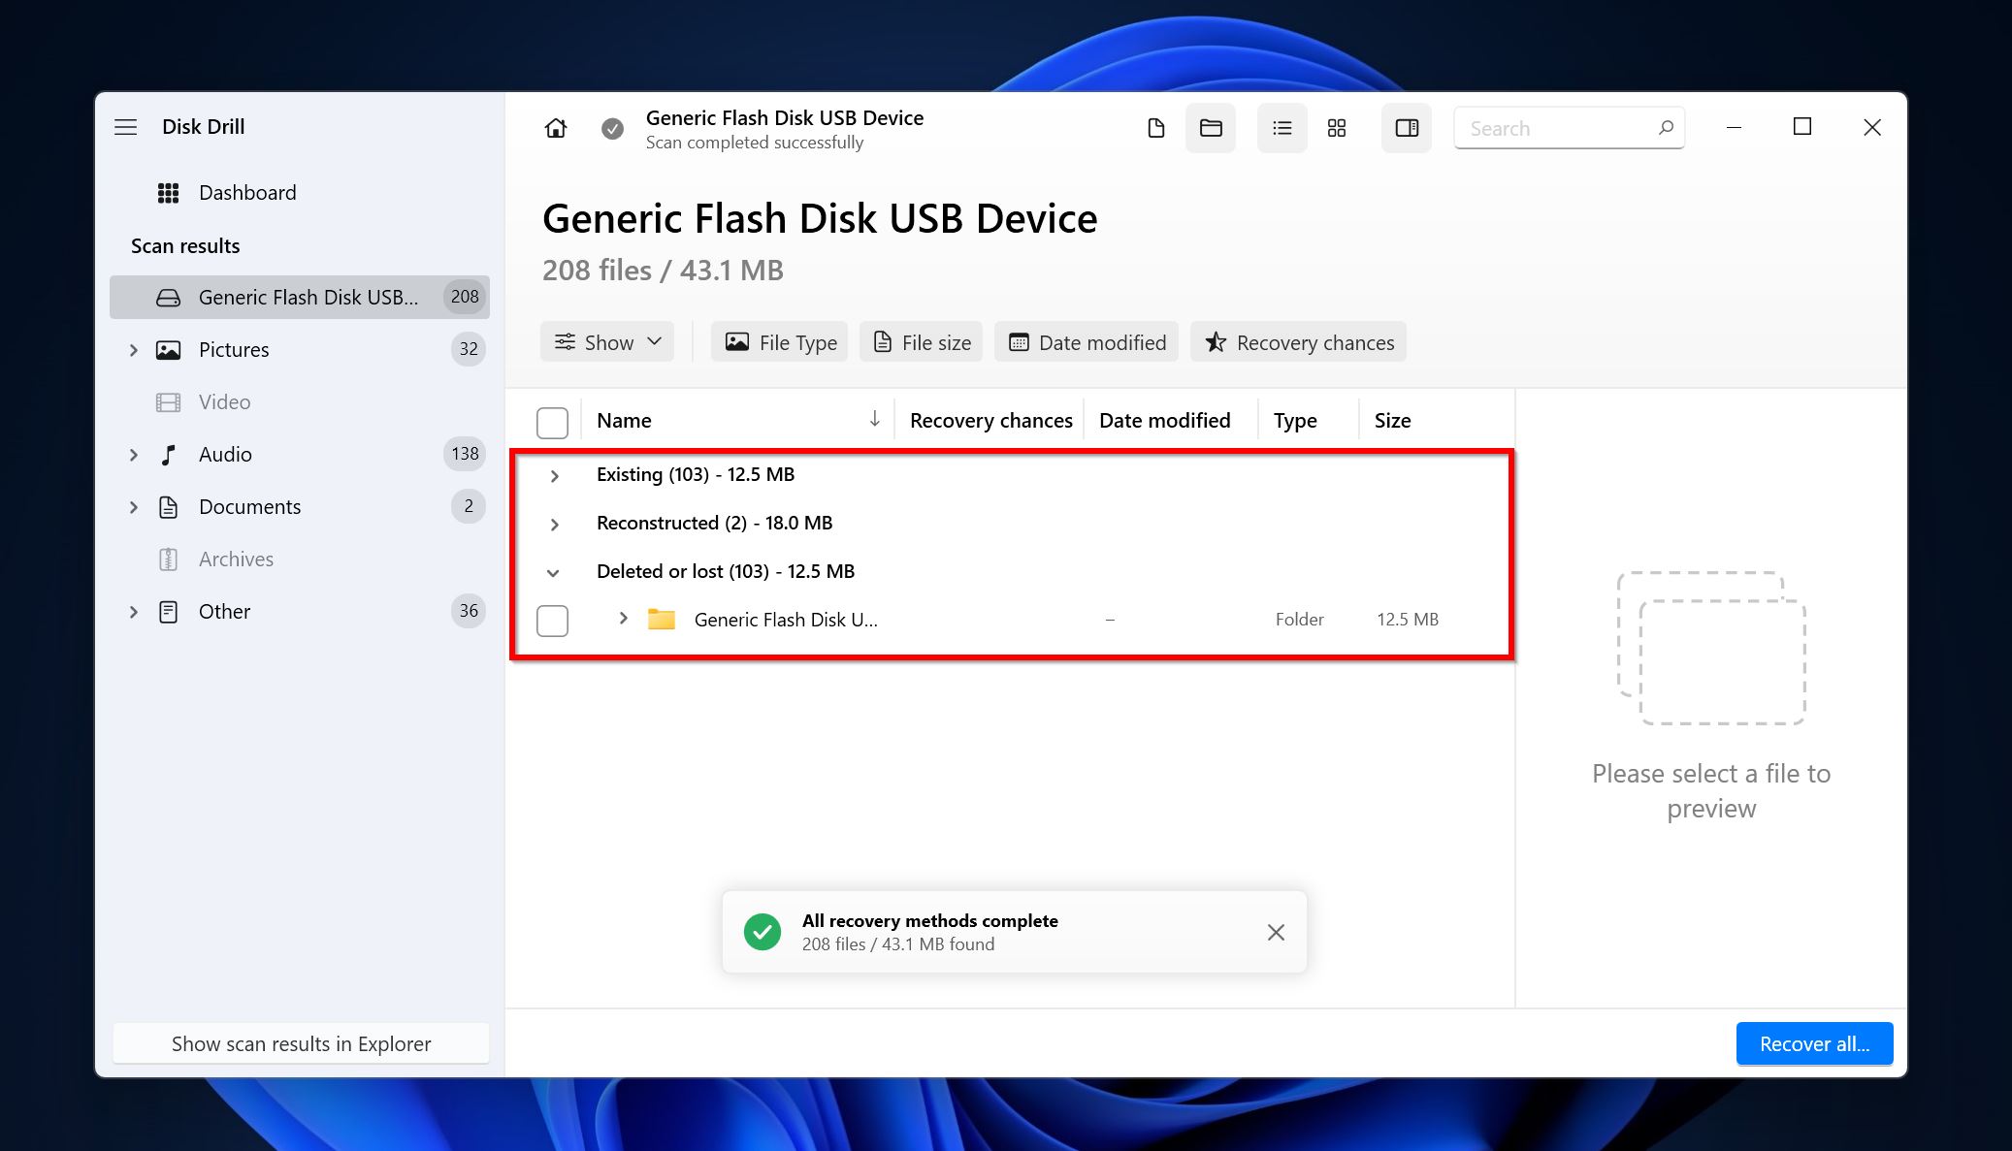Expand the Existing (103) file group
Screen dimensions: 2012x1151
(x=553, y=474)
